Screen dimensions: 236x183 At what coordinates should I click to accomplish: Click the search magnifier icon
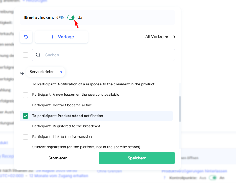[38, 55]
